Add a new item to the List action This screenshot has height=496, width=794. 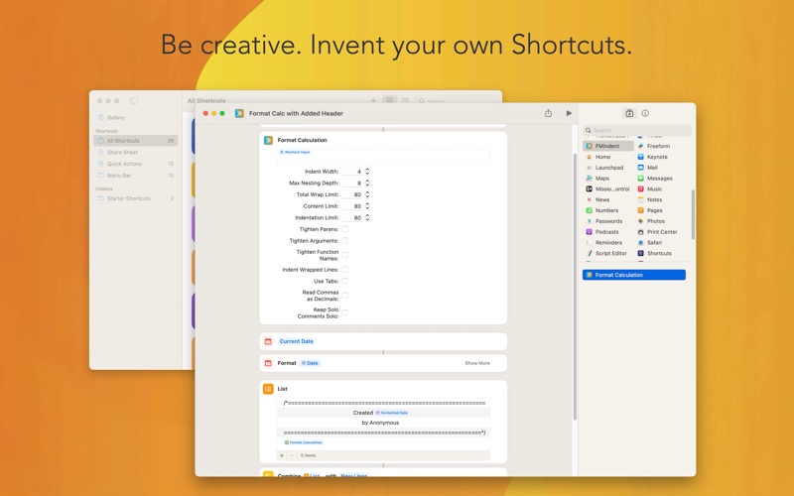(x=282, y=455)
